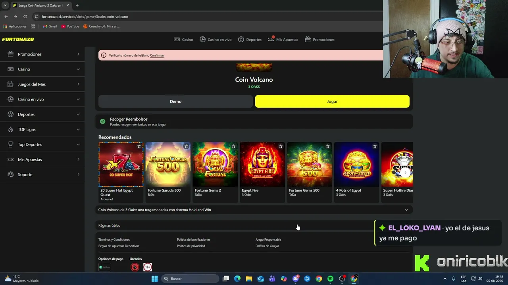Click the gift icon in sidebar Promociones row
508x285 pixels.
pos(10,54)
